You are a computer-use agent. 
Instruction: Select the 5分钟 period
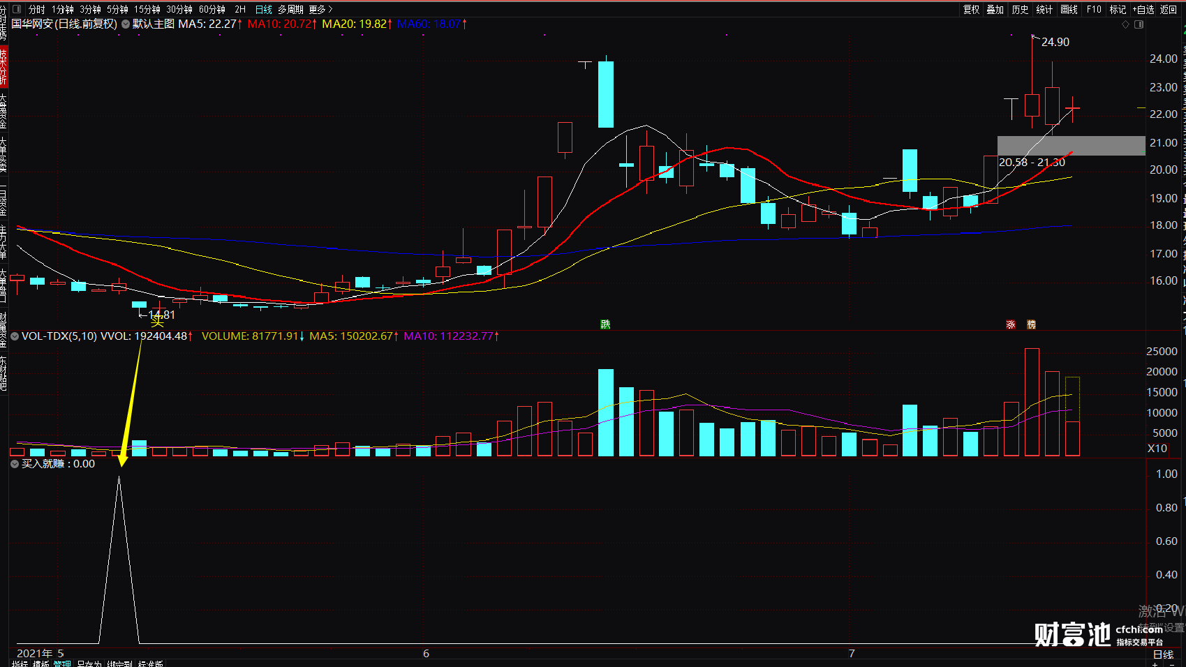[118, 10]
